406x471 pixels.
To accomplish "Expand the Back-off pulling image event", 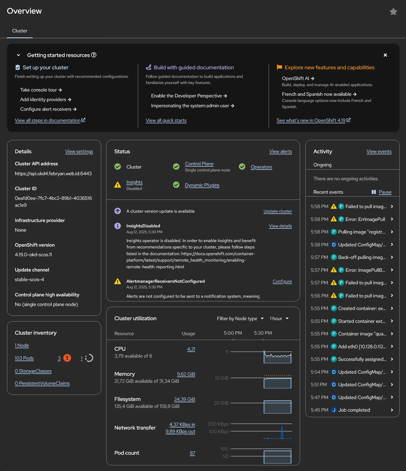I will [392, 257].
